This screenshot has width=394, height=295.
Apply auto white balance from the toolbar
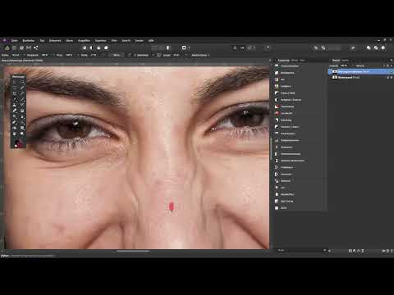click(x=106, y=48)
